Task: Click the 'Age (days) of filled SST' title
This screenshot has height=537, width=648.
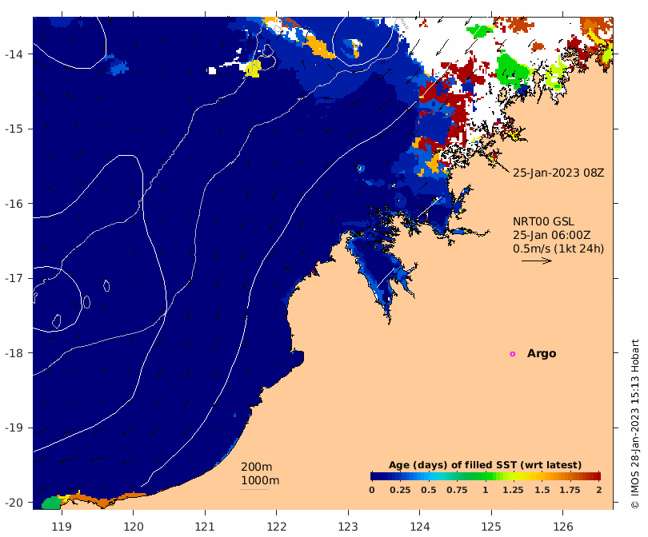Action: (x=485, y=465)
